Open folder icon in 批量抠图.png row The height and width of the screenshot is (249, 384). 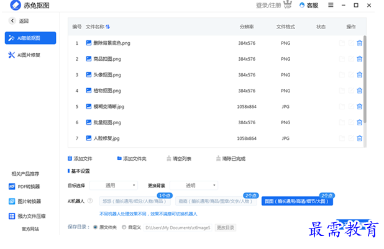[342, 122]
